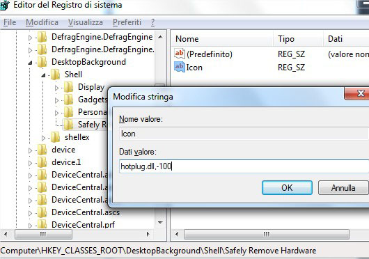This screenshot has width=369, height=259.
Task: Select the shellex folder icon
Action: pos(55,137)
